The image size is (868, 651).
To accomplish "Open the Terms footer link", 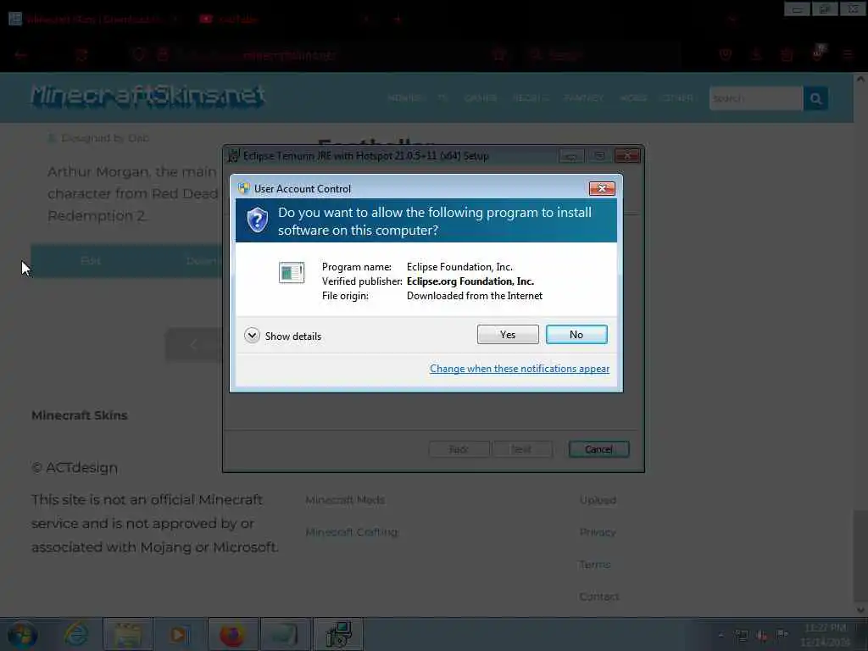I will point(595,564).
